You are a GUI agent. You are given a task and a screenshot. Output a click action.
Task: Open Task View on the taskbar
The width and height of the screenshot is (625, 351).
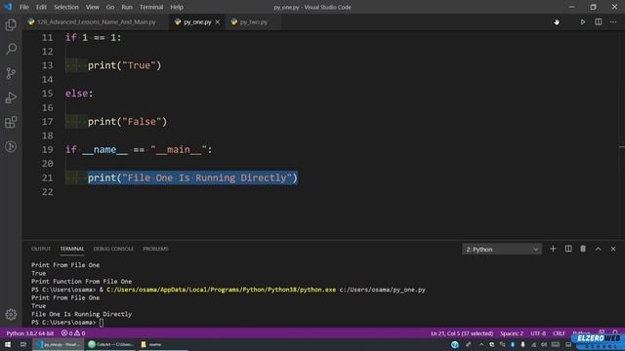pyautogui.click(x=23, y=344)
